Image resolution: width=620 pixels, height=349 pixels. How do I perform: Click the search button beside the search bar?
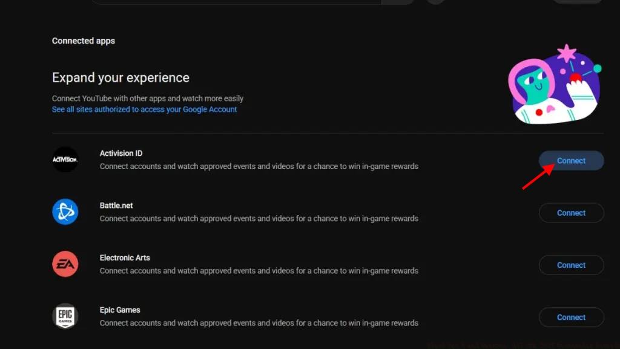[397, 2]
